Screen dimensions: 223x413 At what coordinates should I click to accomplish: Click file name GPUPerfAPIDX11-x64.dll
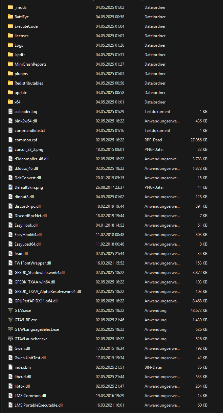click(x=36, y=301)
